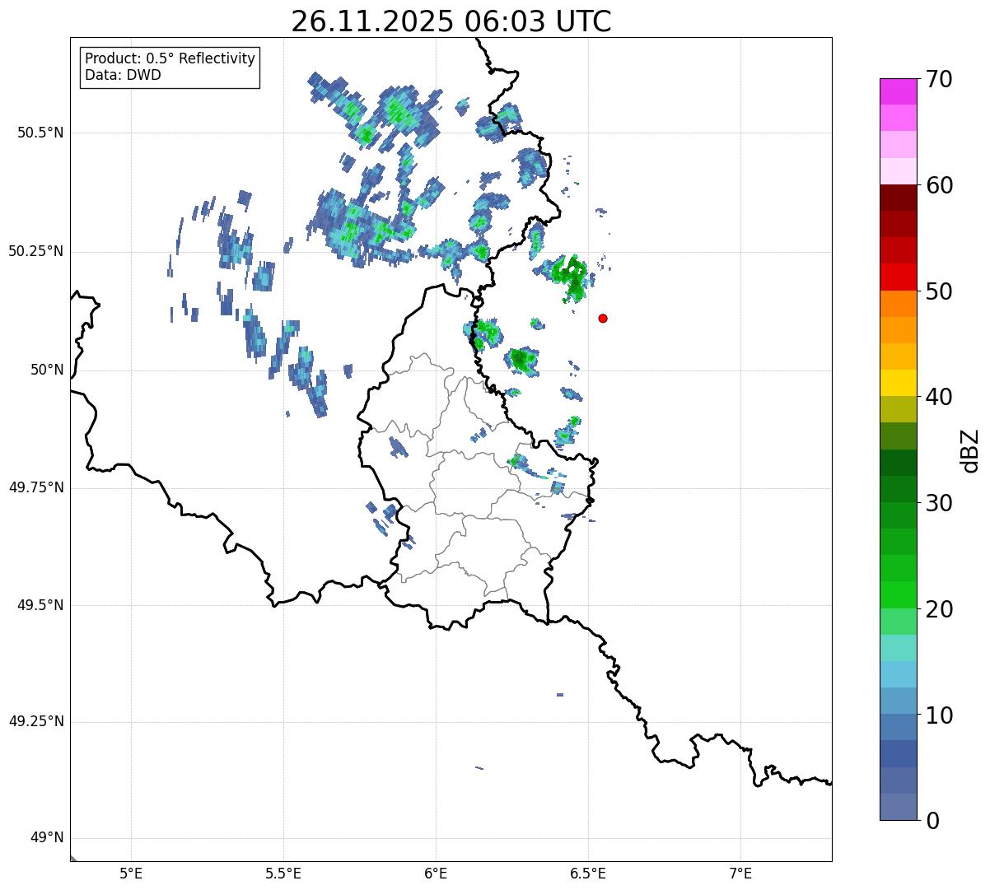Image resolution: width=990 pixels, height=890 pixels.
Task: Click the dBZ colorbar axis label
Action: 970,450
